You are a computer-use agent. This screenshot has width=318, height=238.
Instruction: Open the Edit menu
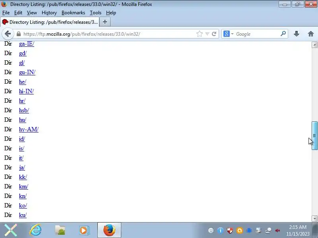click(18, 13)
